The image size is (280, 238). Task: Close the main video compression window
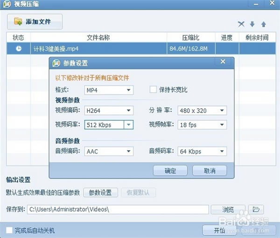click(x=272, y=3)
